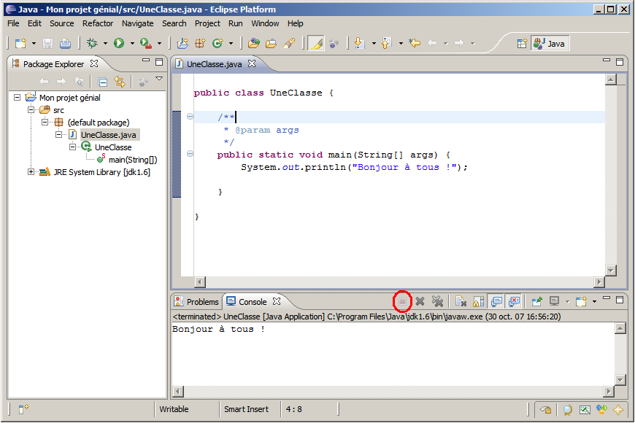This screenshot has height=423, width=635.
Task: Expand the JRE System Library node
Action: [x=31, y=172]
